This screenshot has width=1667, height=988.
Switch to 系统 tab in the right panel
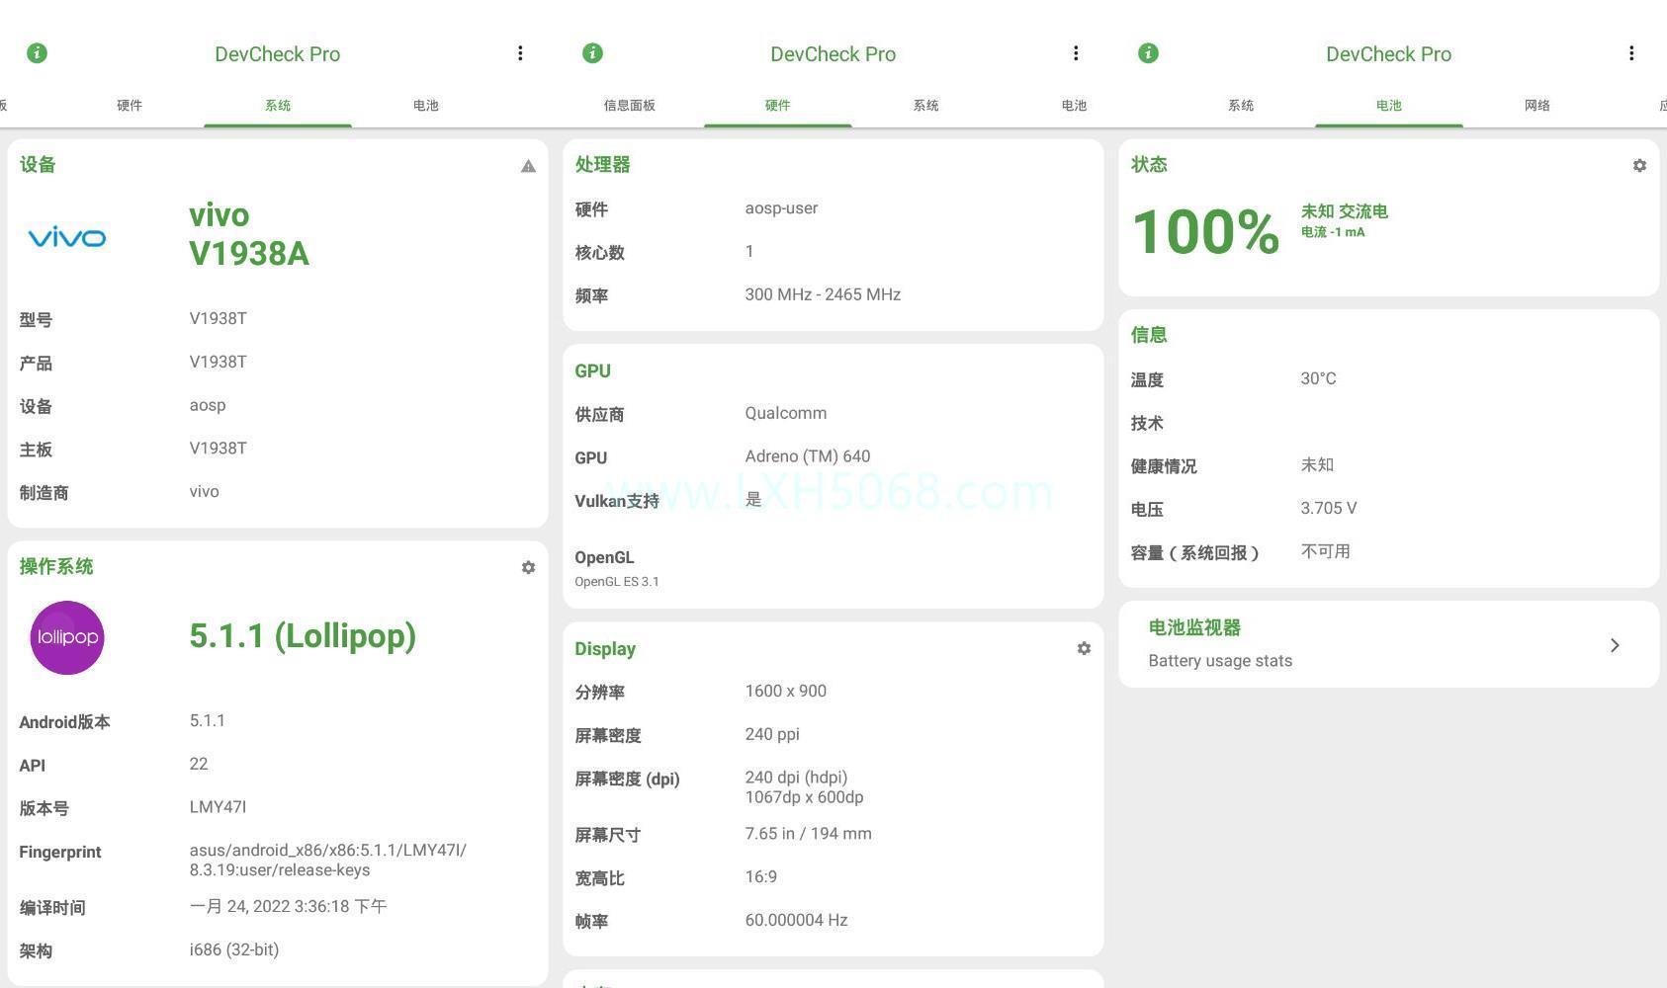click(x=1241, y=105)
